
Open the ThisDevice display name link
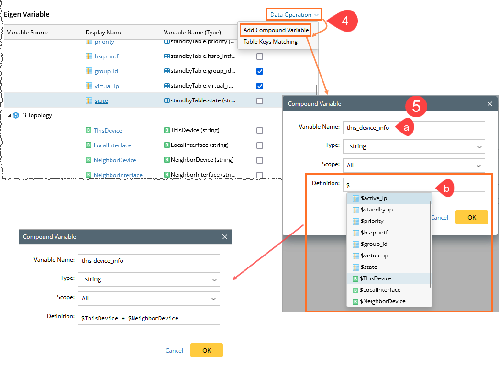(x=108, y=131)
